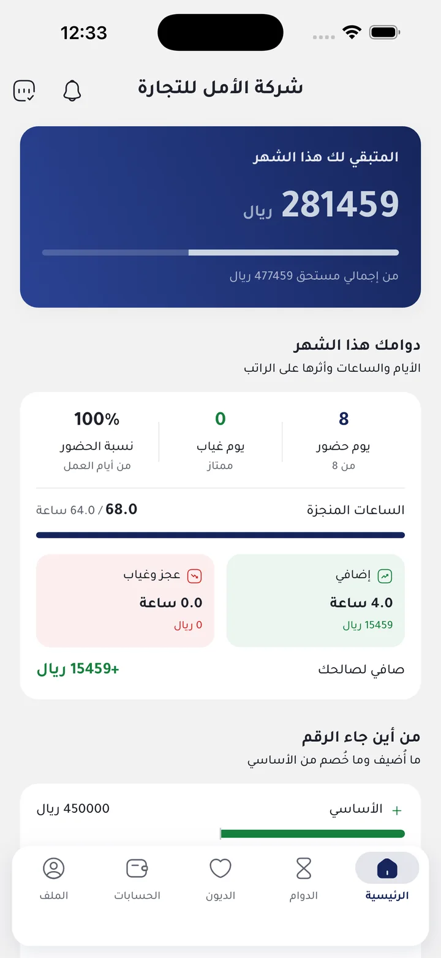Tap the green overtime trend icon

tap(385, 576)
